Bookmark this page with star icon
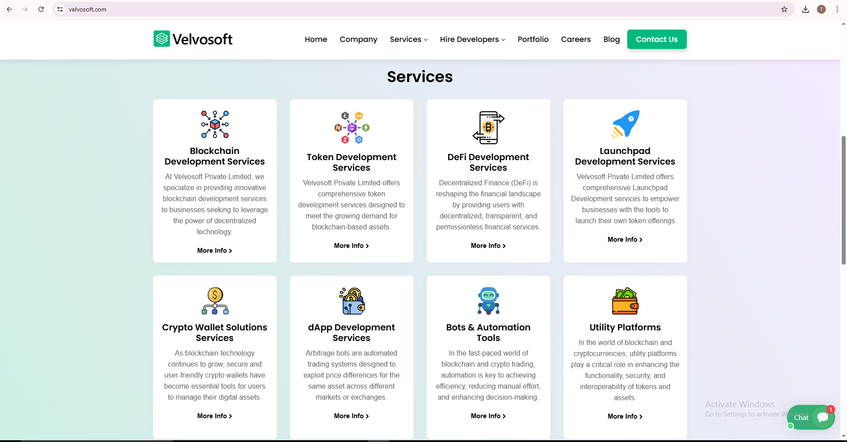Viewport: 847px width, 442px height. click(784, 9)
